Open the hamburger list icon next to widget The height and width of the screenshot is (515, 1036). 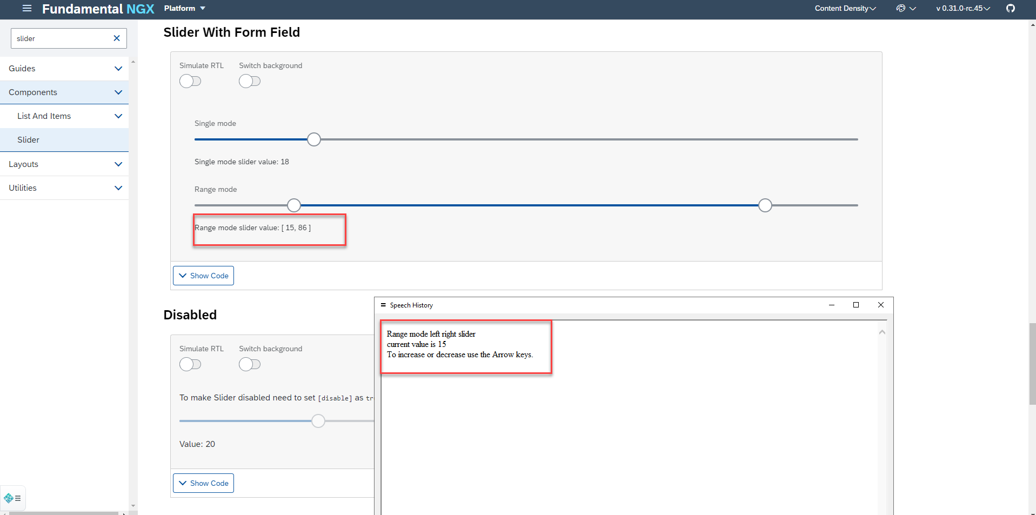(17, 498)
